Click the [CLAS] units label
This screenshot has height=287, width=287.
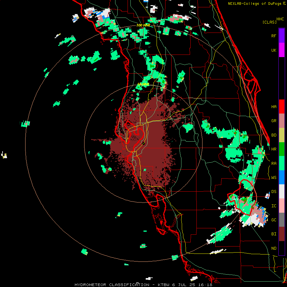pos(269,22)
